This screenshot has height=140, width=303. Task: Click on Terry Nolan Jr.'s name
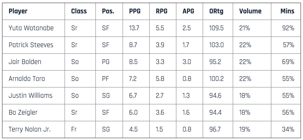click(30, 129)
